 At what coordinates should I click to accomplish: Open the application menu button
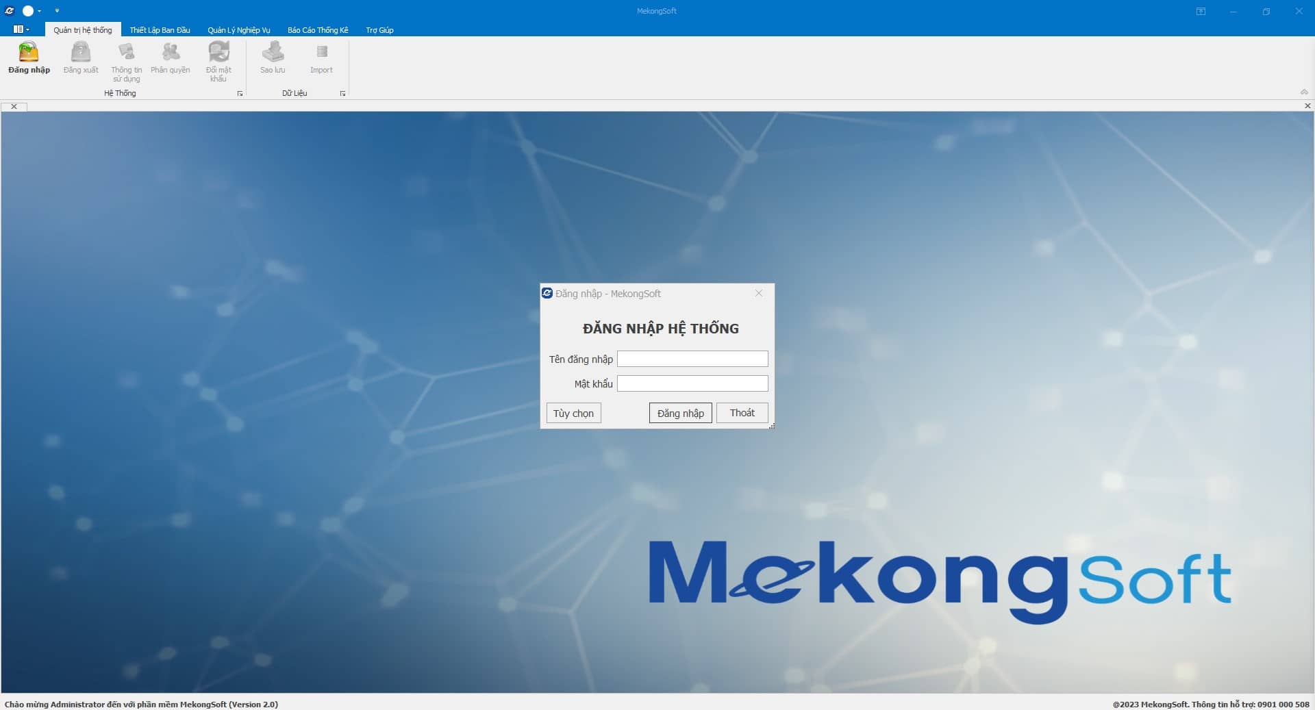click(21, 29)
